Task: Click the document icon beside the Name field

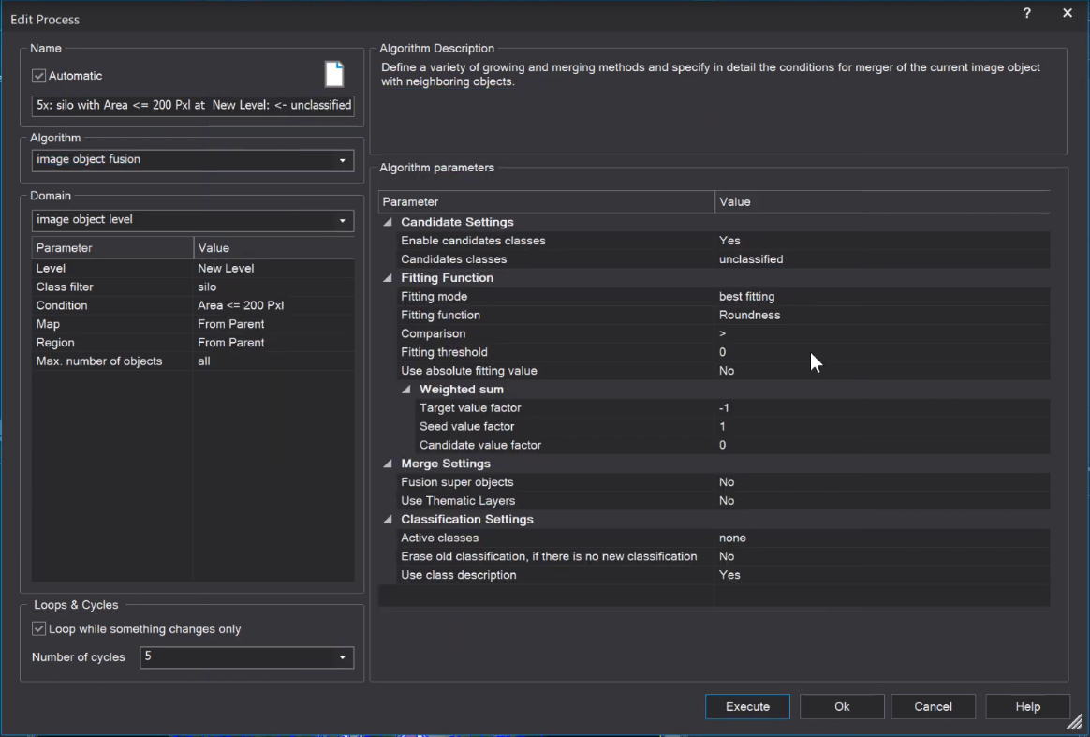Action: [x=333, y=75]
